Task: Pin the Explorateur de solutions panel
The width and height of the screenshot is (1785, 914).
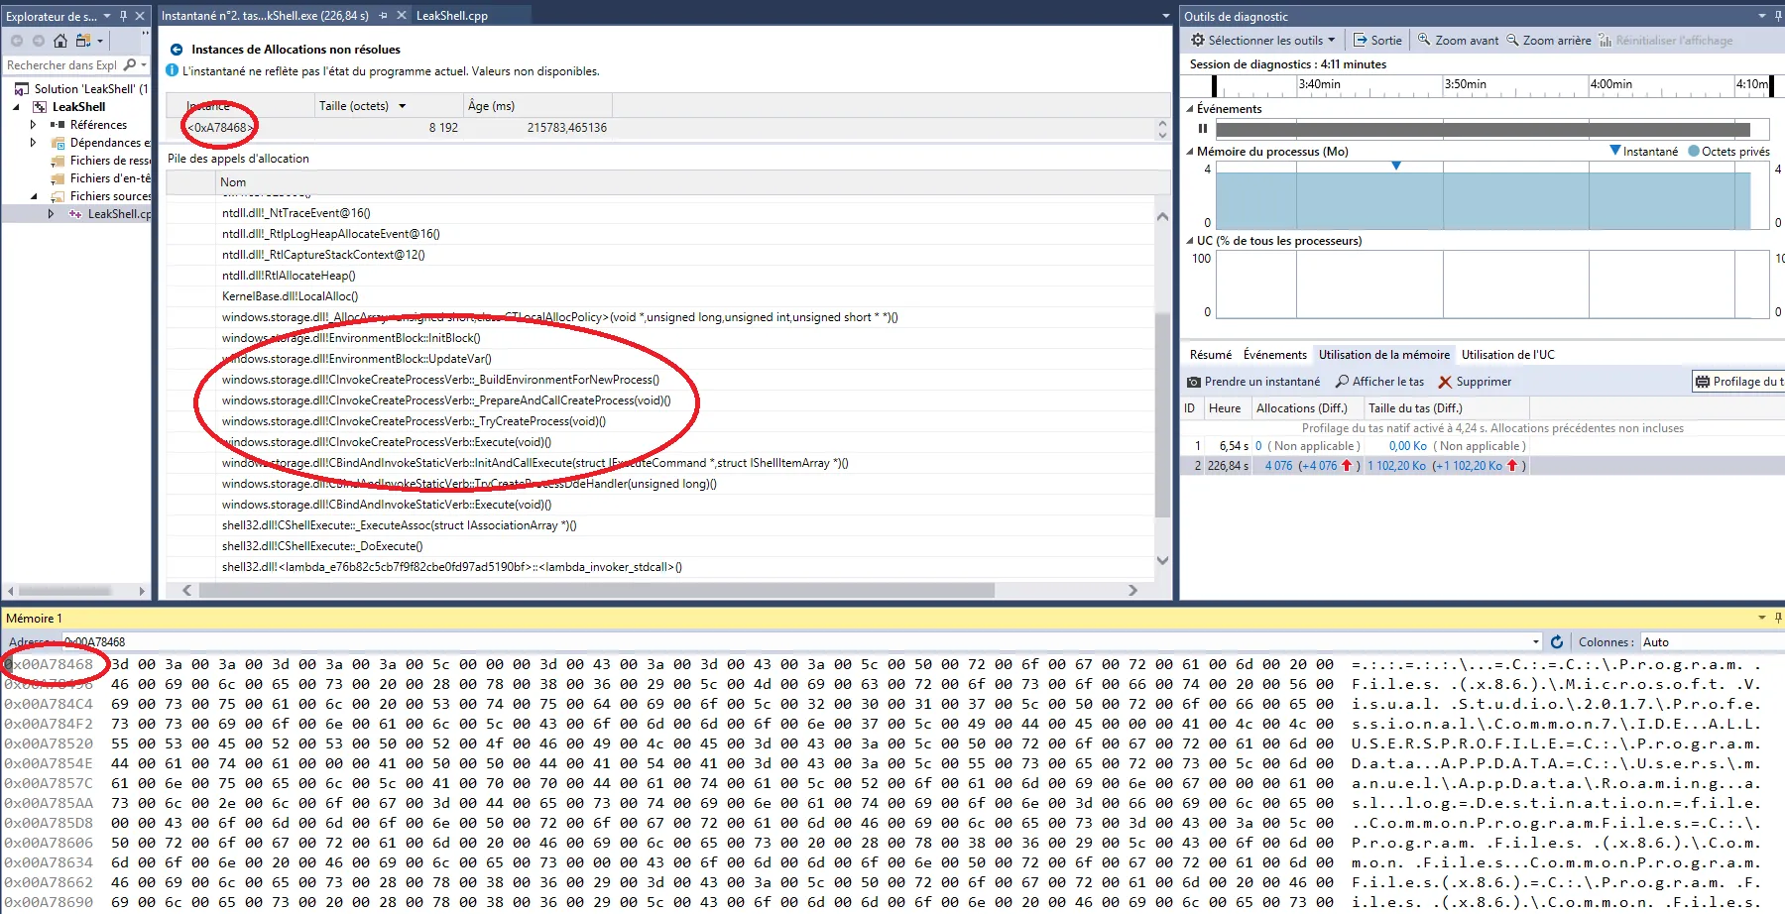Action: coord(123,16)
